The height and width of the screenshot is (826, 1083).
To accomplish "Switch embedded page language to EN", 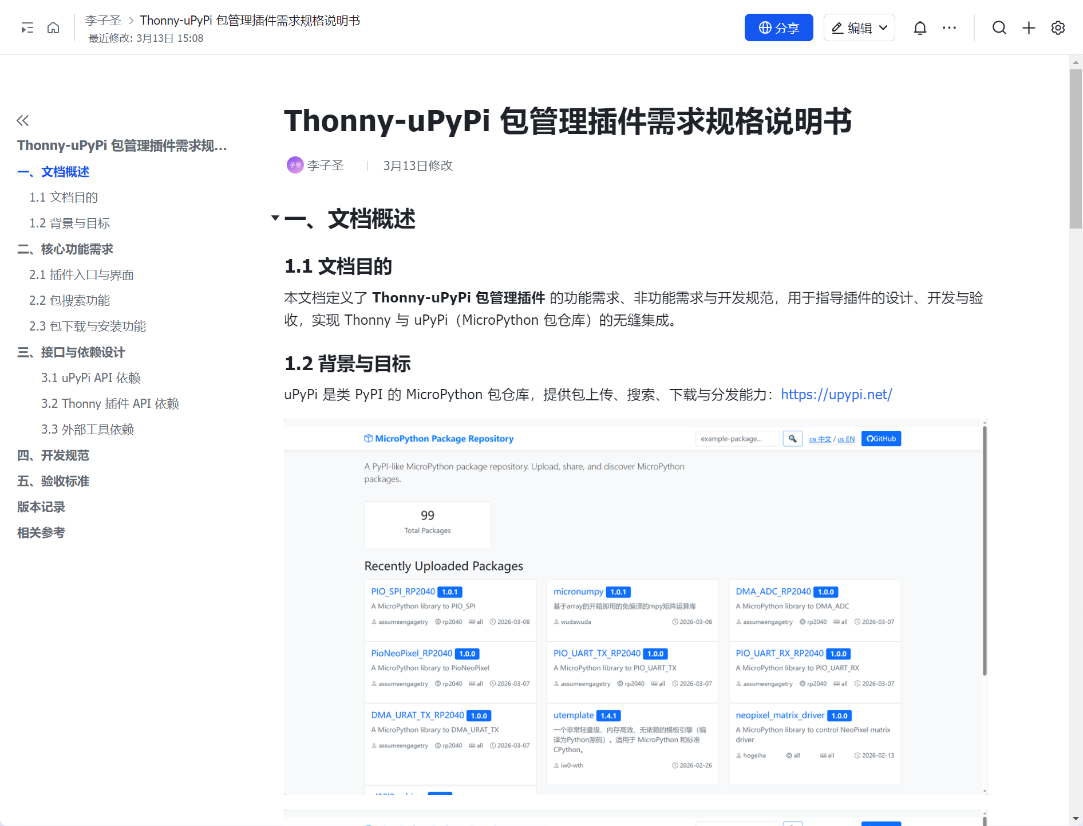I will [846, 439].
